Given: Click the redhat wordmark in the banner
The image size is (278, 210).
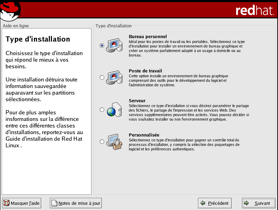Looking at the screenshot, I should click(255, 11).
